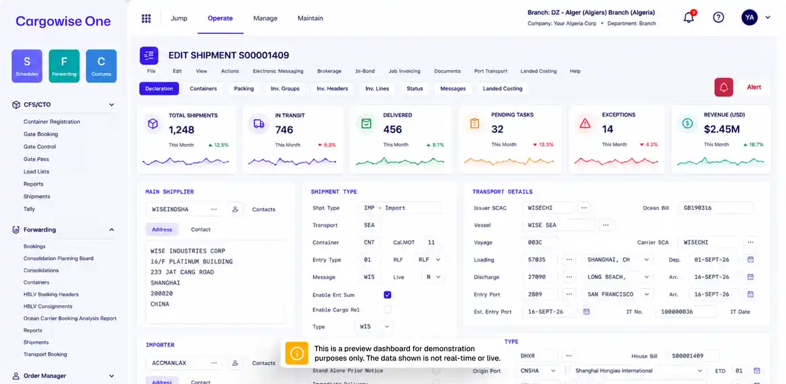Open the Shanghai, CH loading port dropdown

pos(617,259)
